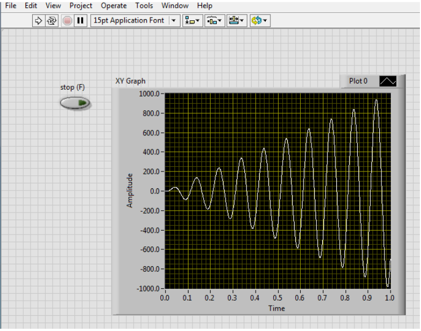The height and width of the screenshot is (331, 421).
Task: Toggle the stop (F) button
Action: click(75, 103)
